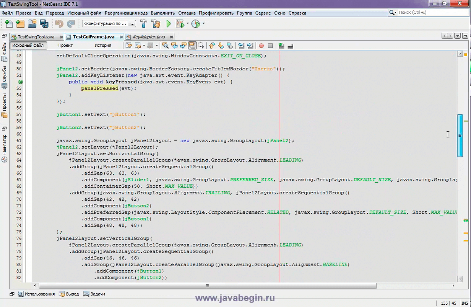
Task: Switch to the История view
Action: [103, 45]
